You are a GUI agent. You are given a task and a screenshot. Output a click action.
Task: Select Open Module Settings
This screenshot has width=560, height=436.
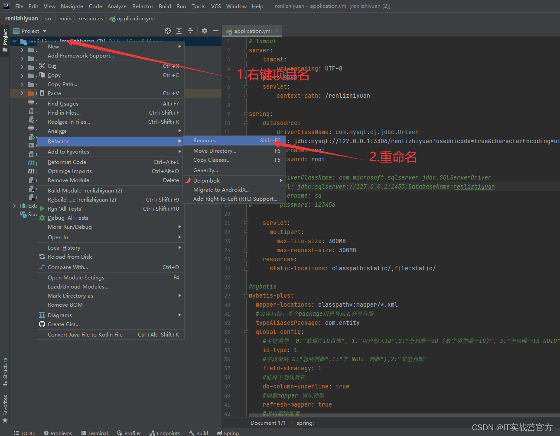point(111,278)
